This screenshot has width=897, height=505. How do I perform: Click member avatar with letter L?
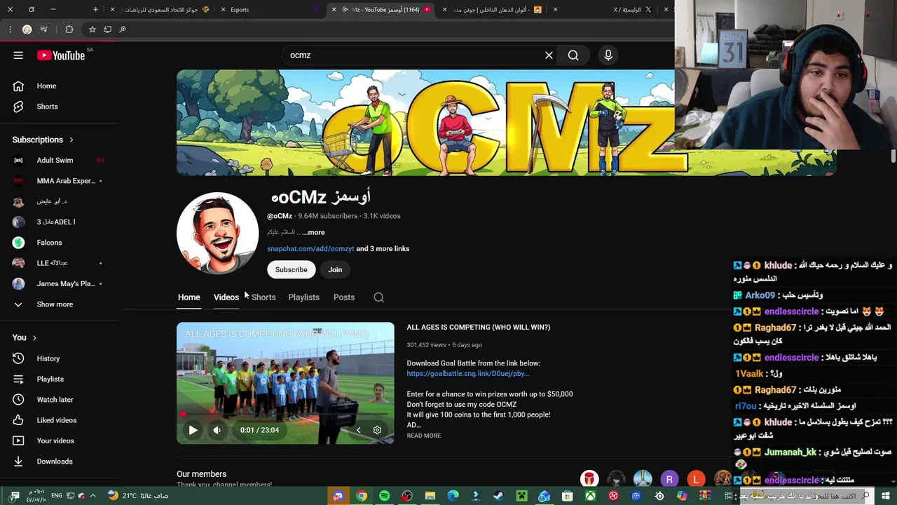[x=696, y=480]
